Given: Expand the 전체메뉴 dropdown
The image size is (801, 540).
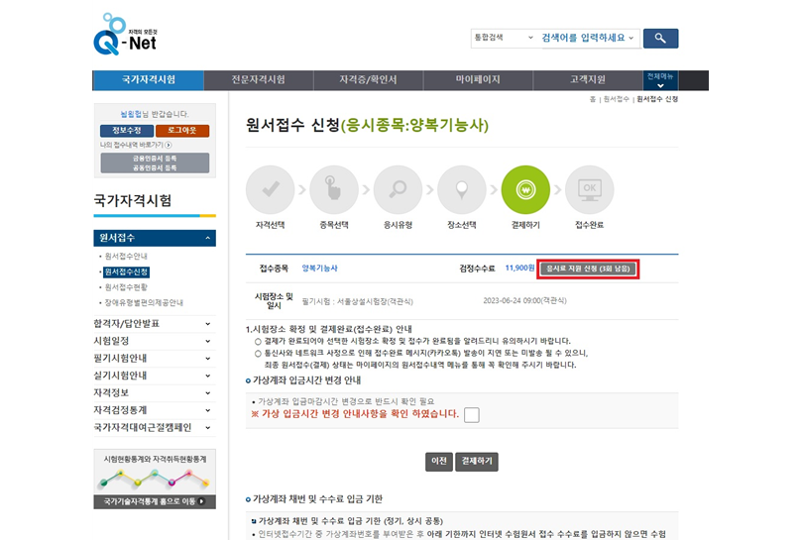Looking at the screenshot, I should tap(660, 80).
